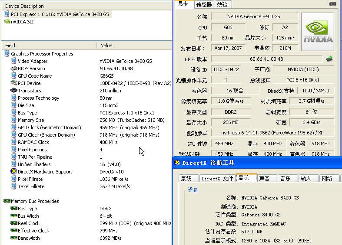
Task: Click the Pixel Pipelines row icon
Action: coord(14,149)
